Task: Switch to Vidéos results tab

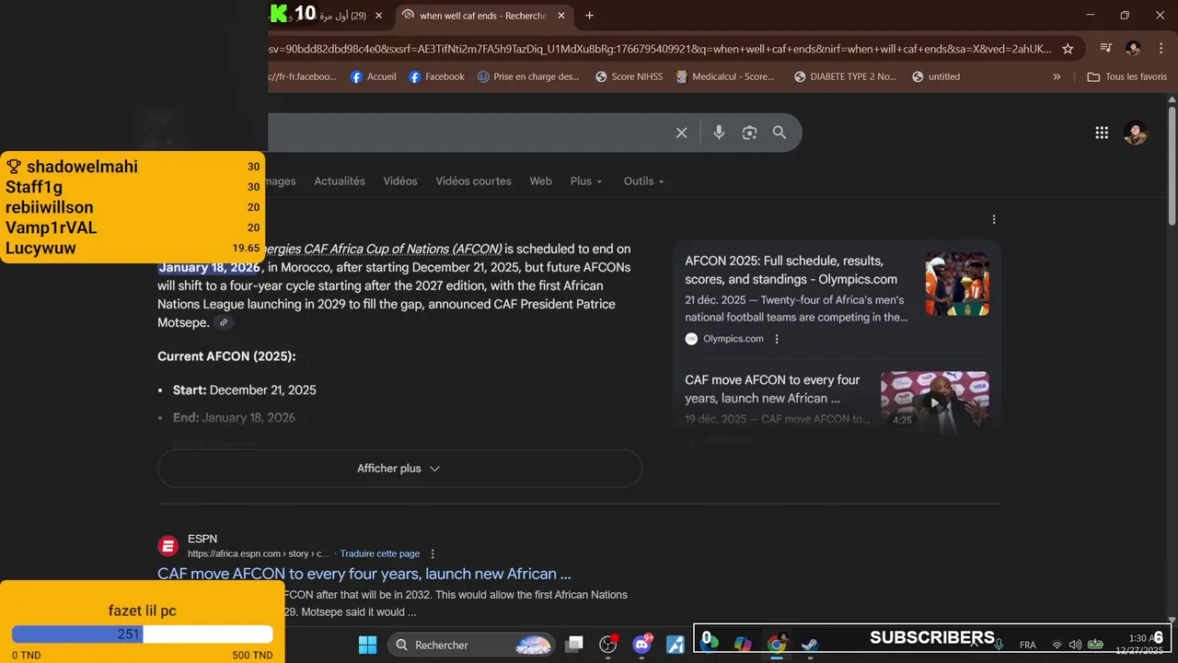Action: click(x=400, y=181)
